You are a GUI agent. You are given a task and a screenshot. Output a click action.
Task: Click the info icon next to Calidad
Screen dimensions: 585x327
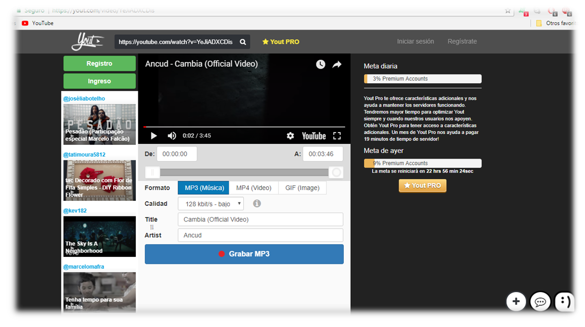tap(256, 203)
